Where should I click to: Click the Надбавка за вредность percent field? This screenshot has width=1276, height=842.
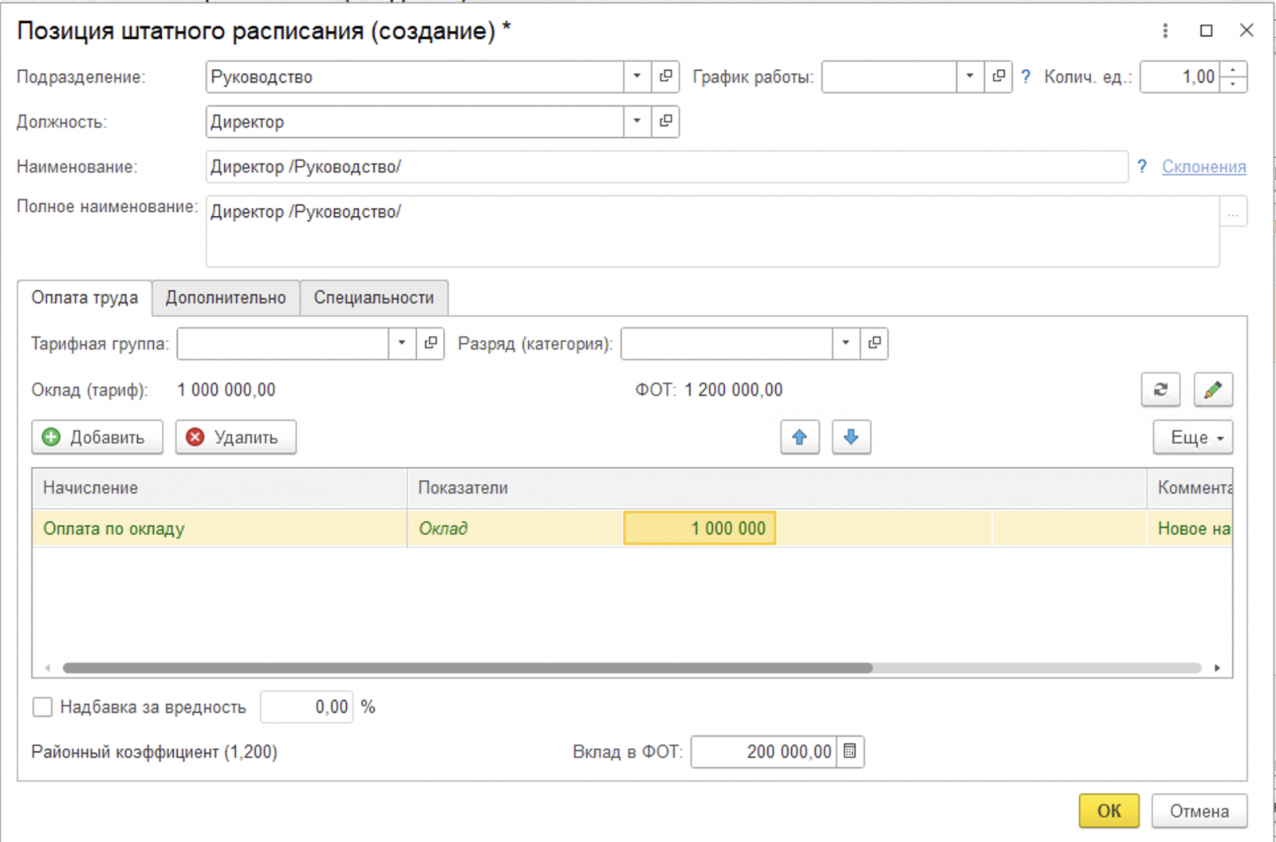(x=307, y=706)
